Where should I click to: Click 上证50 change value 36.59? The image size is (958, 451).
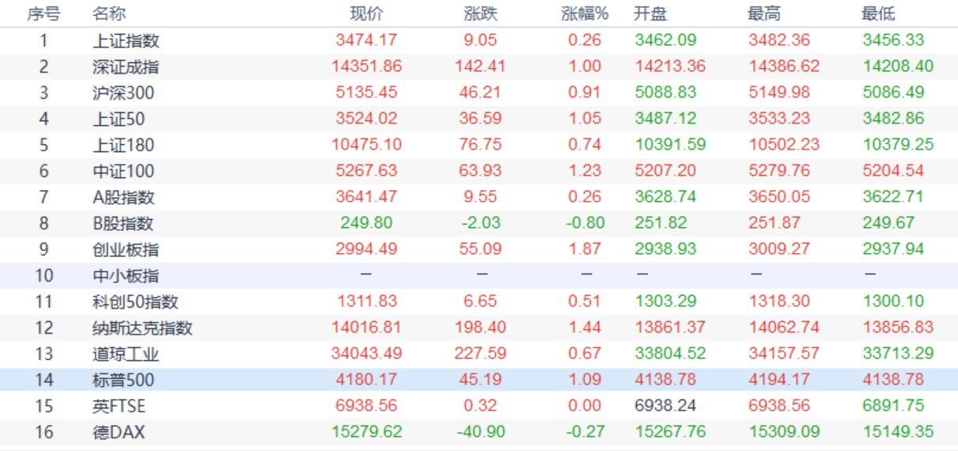(481, 118)
